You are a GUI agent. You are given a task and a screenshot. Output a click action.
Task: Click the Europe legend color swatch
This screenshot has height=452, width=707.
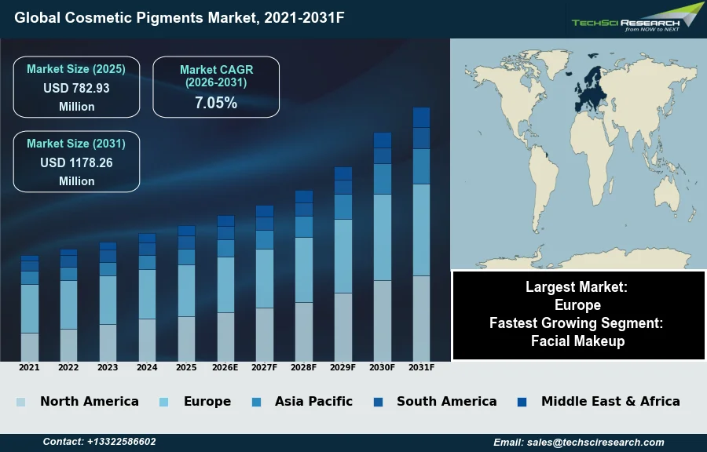point(164,402)
